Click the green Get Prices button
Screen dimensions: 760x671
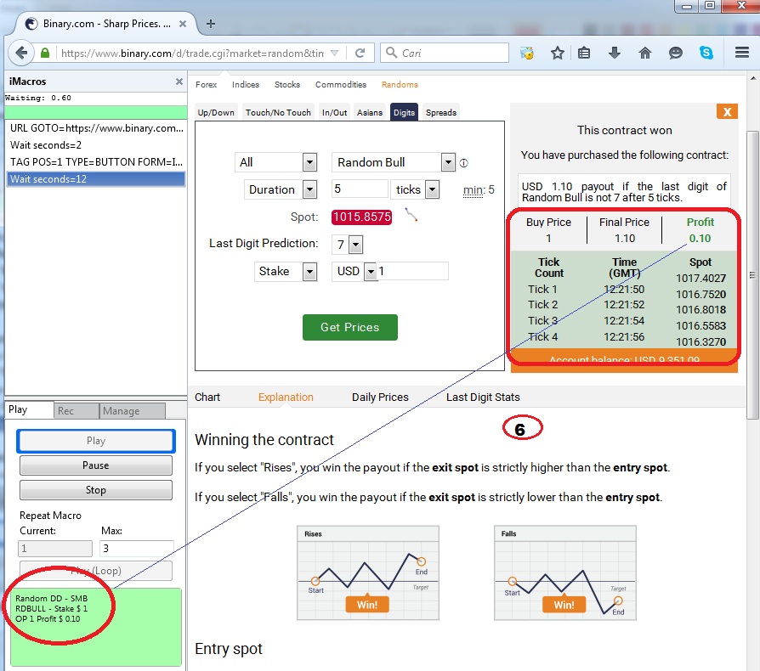350,327
